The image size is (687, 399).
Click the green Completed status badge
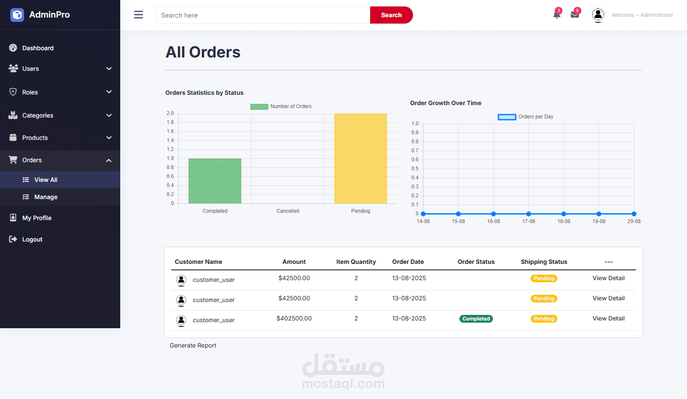[x=476, y=319]
